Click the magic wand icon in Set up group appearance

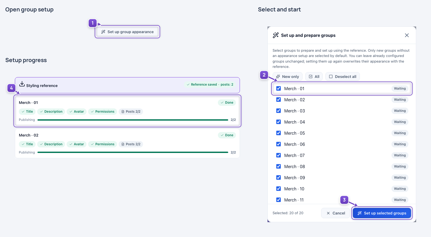(x=103, y=32)
